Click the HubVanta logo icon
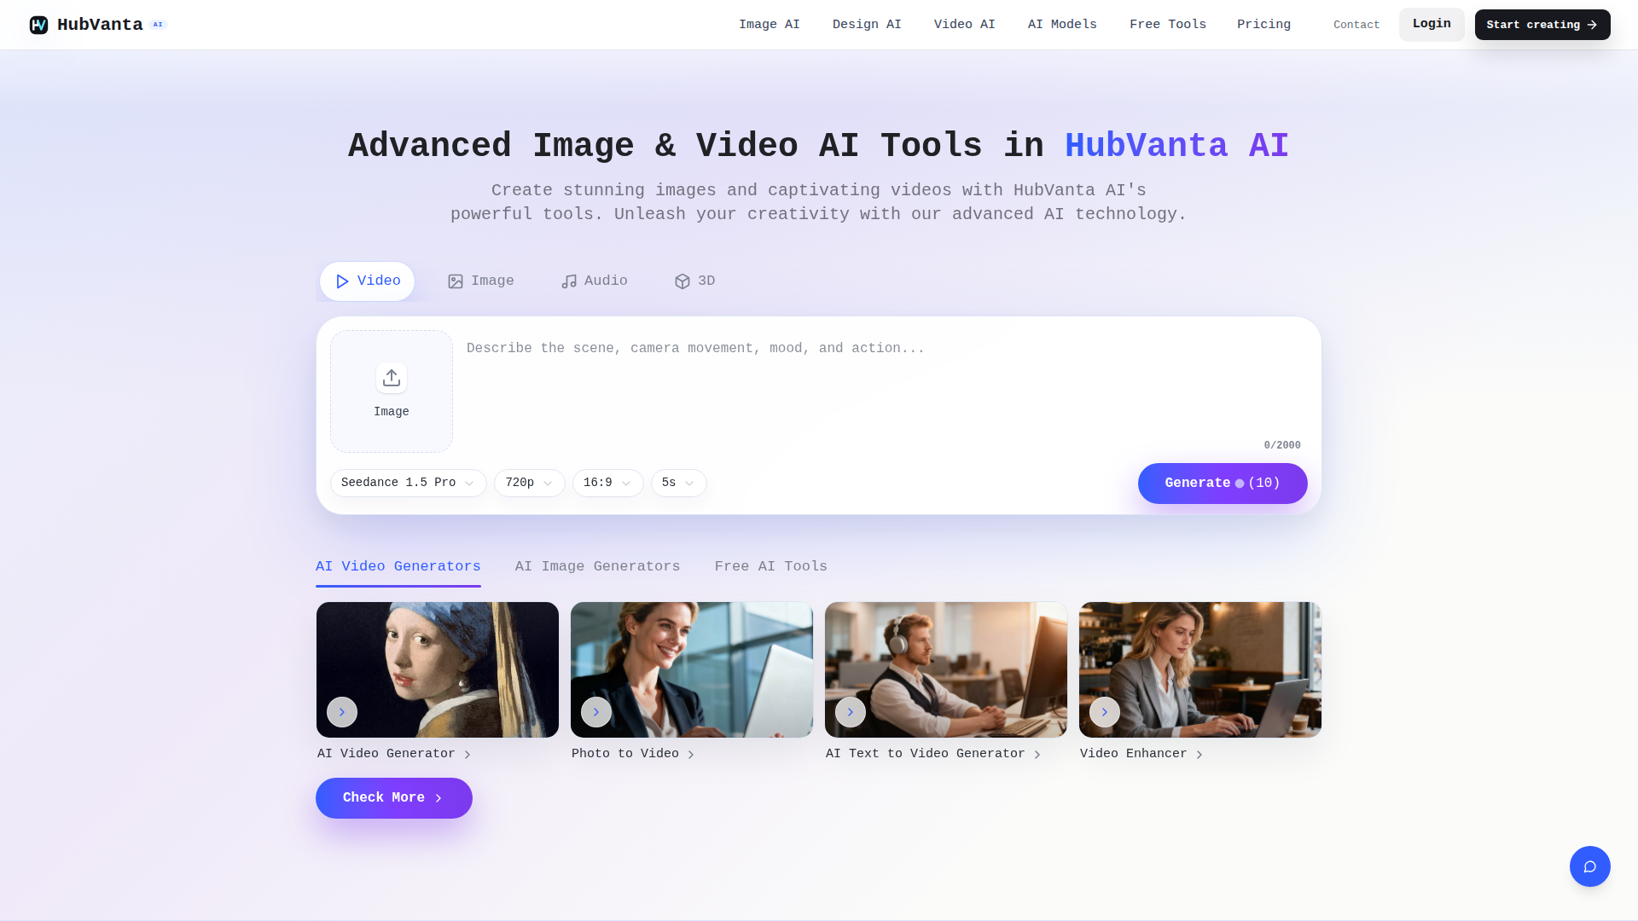Image resolution: width=1638 pixels, height=921 pixels. click(38, 25)
